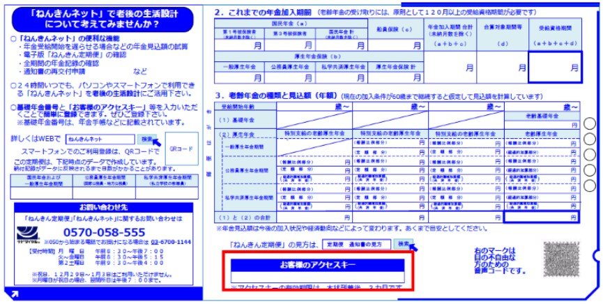Click the 右のマークは目の不自由な方のための音声コードです note
Screen dimensions: 603x304
pyautogui.click(x=501, y=261)
